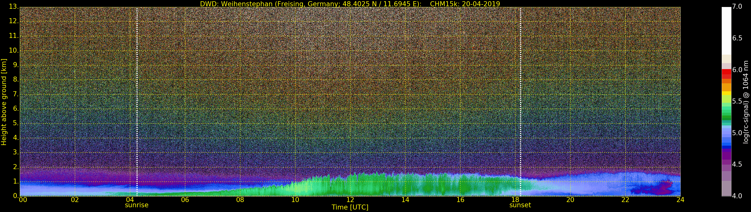Click the 24 tick label on time axis

tap(680, 200)
